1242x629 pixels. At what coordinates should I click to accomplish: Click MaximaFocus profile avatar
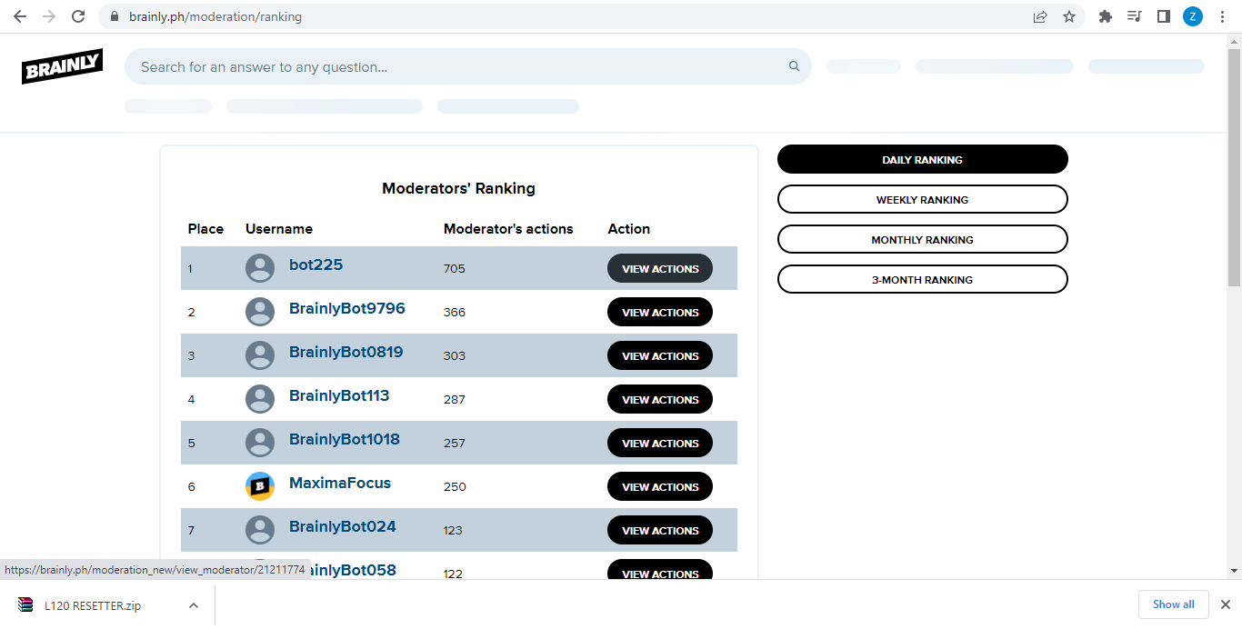tap(260, 486)
